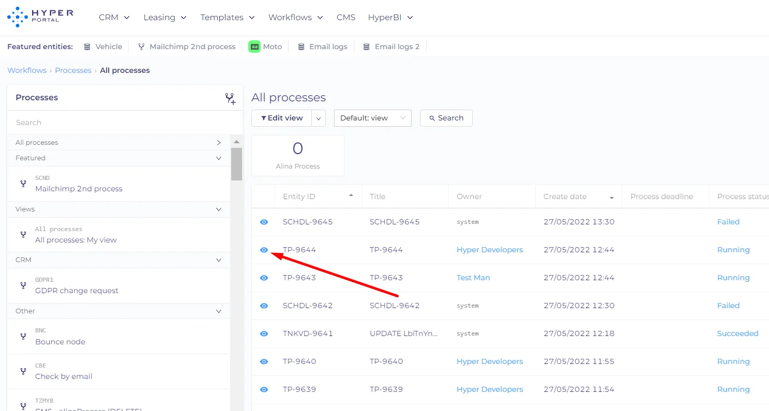
Task: Click the eye icon for TNKVD-9641
Action: 264,333
